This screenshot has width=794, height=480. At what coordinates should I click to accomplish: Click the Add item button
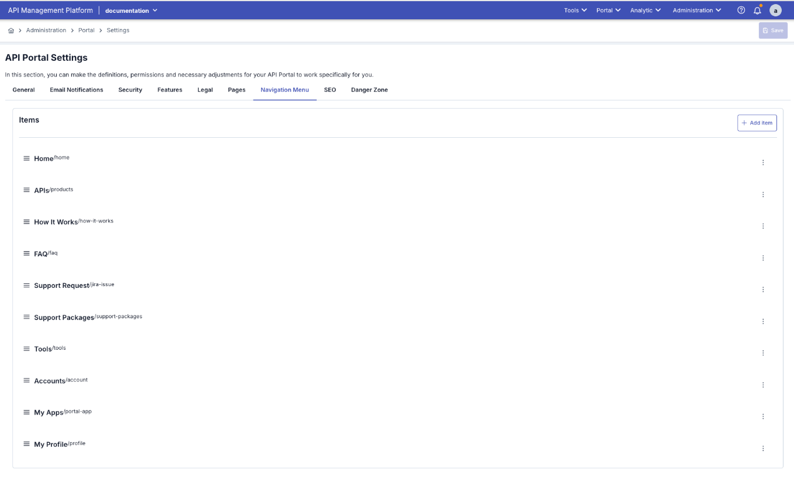[757, 123]
